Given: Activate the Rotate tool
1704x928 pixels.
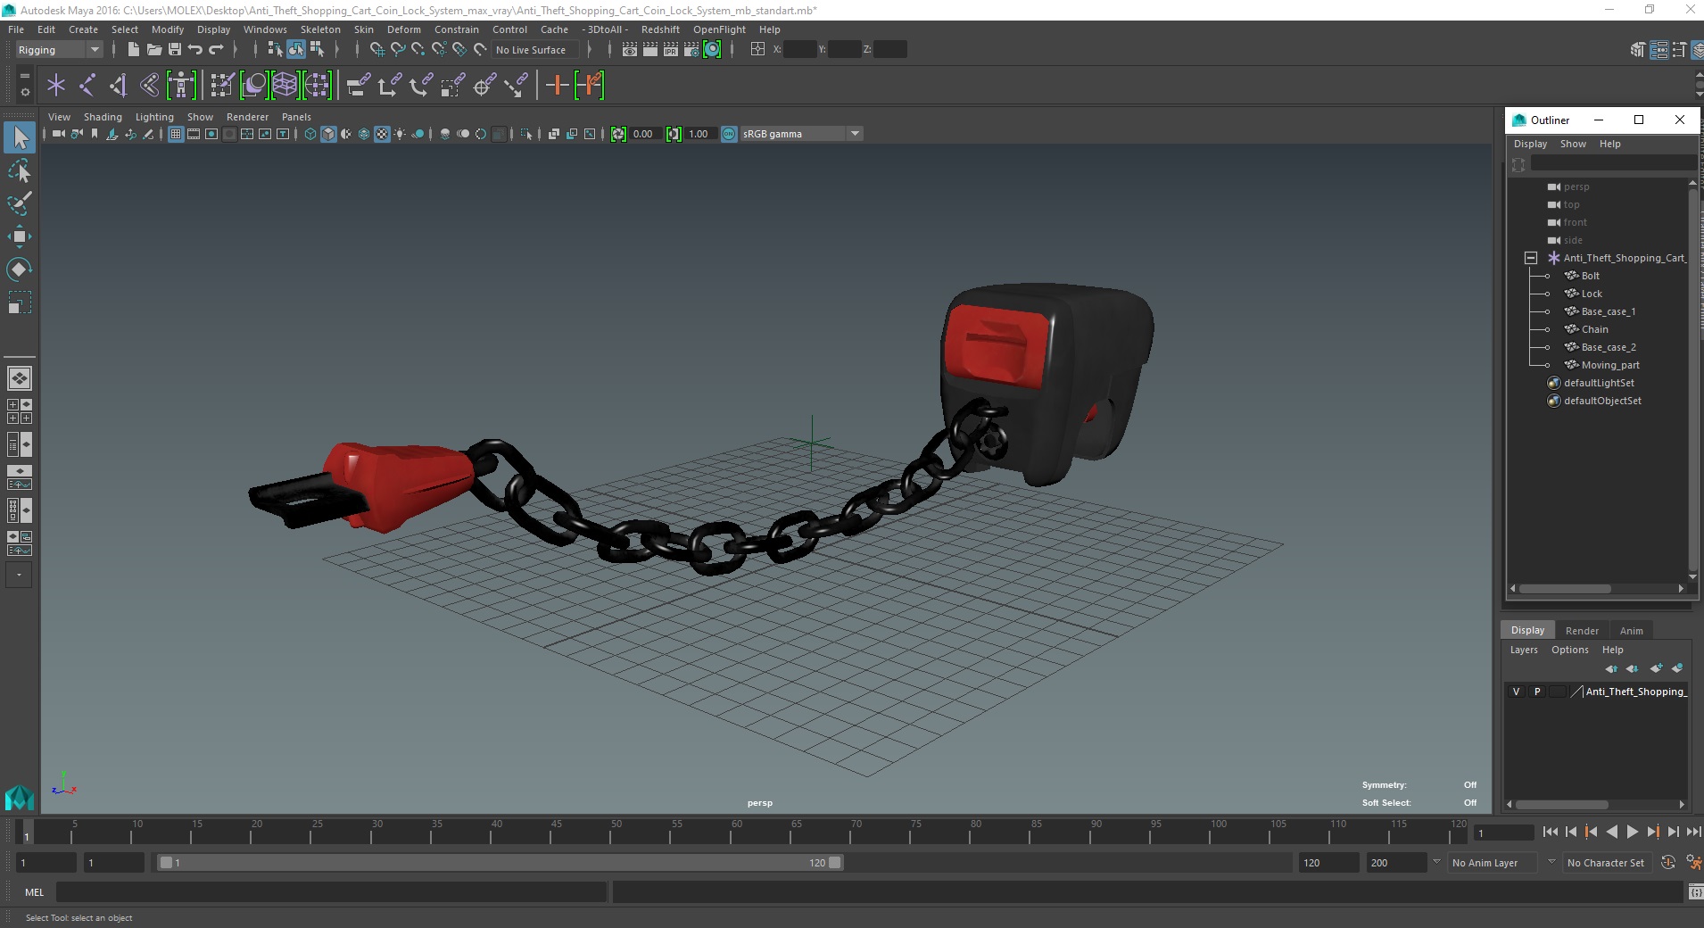Looking at the screenshot, I should [20, 269].
